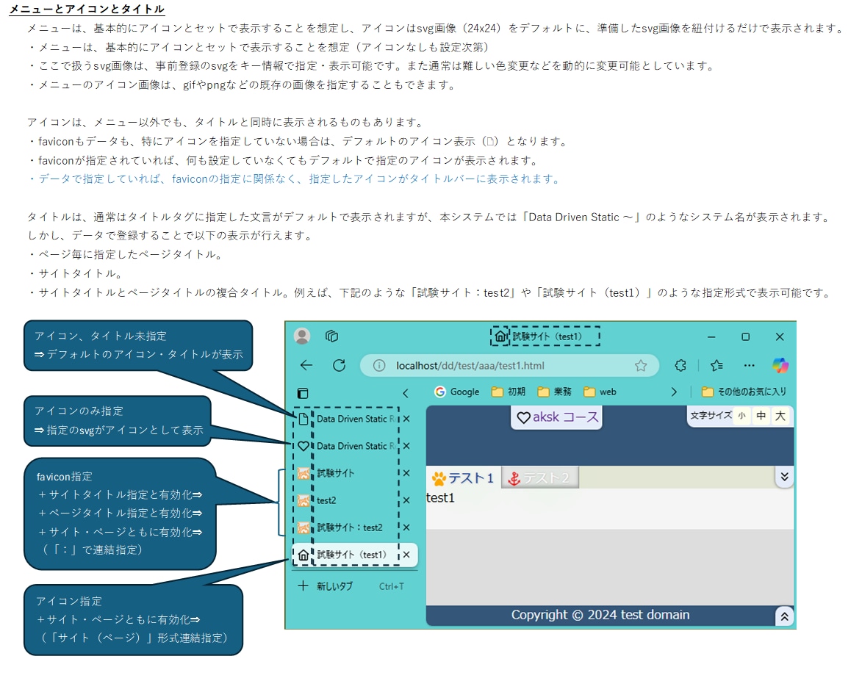This screenshot has width=862, height=681.
Task: View site information icon in address bar
Action: pos(379,366)
